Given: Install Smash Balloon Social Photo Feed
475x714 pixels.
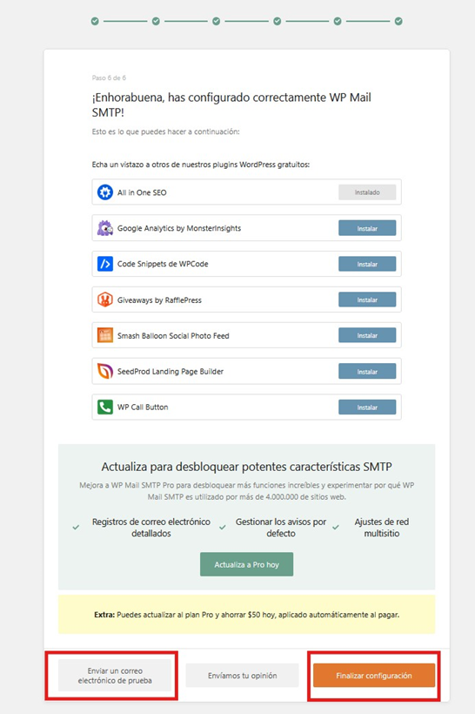Looking at the screenshot, I should tap(367, 335).
